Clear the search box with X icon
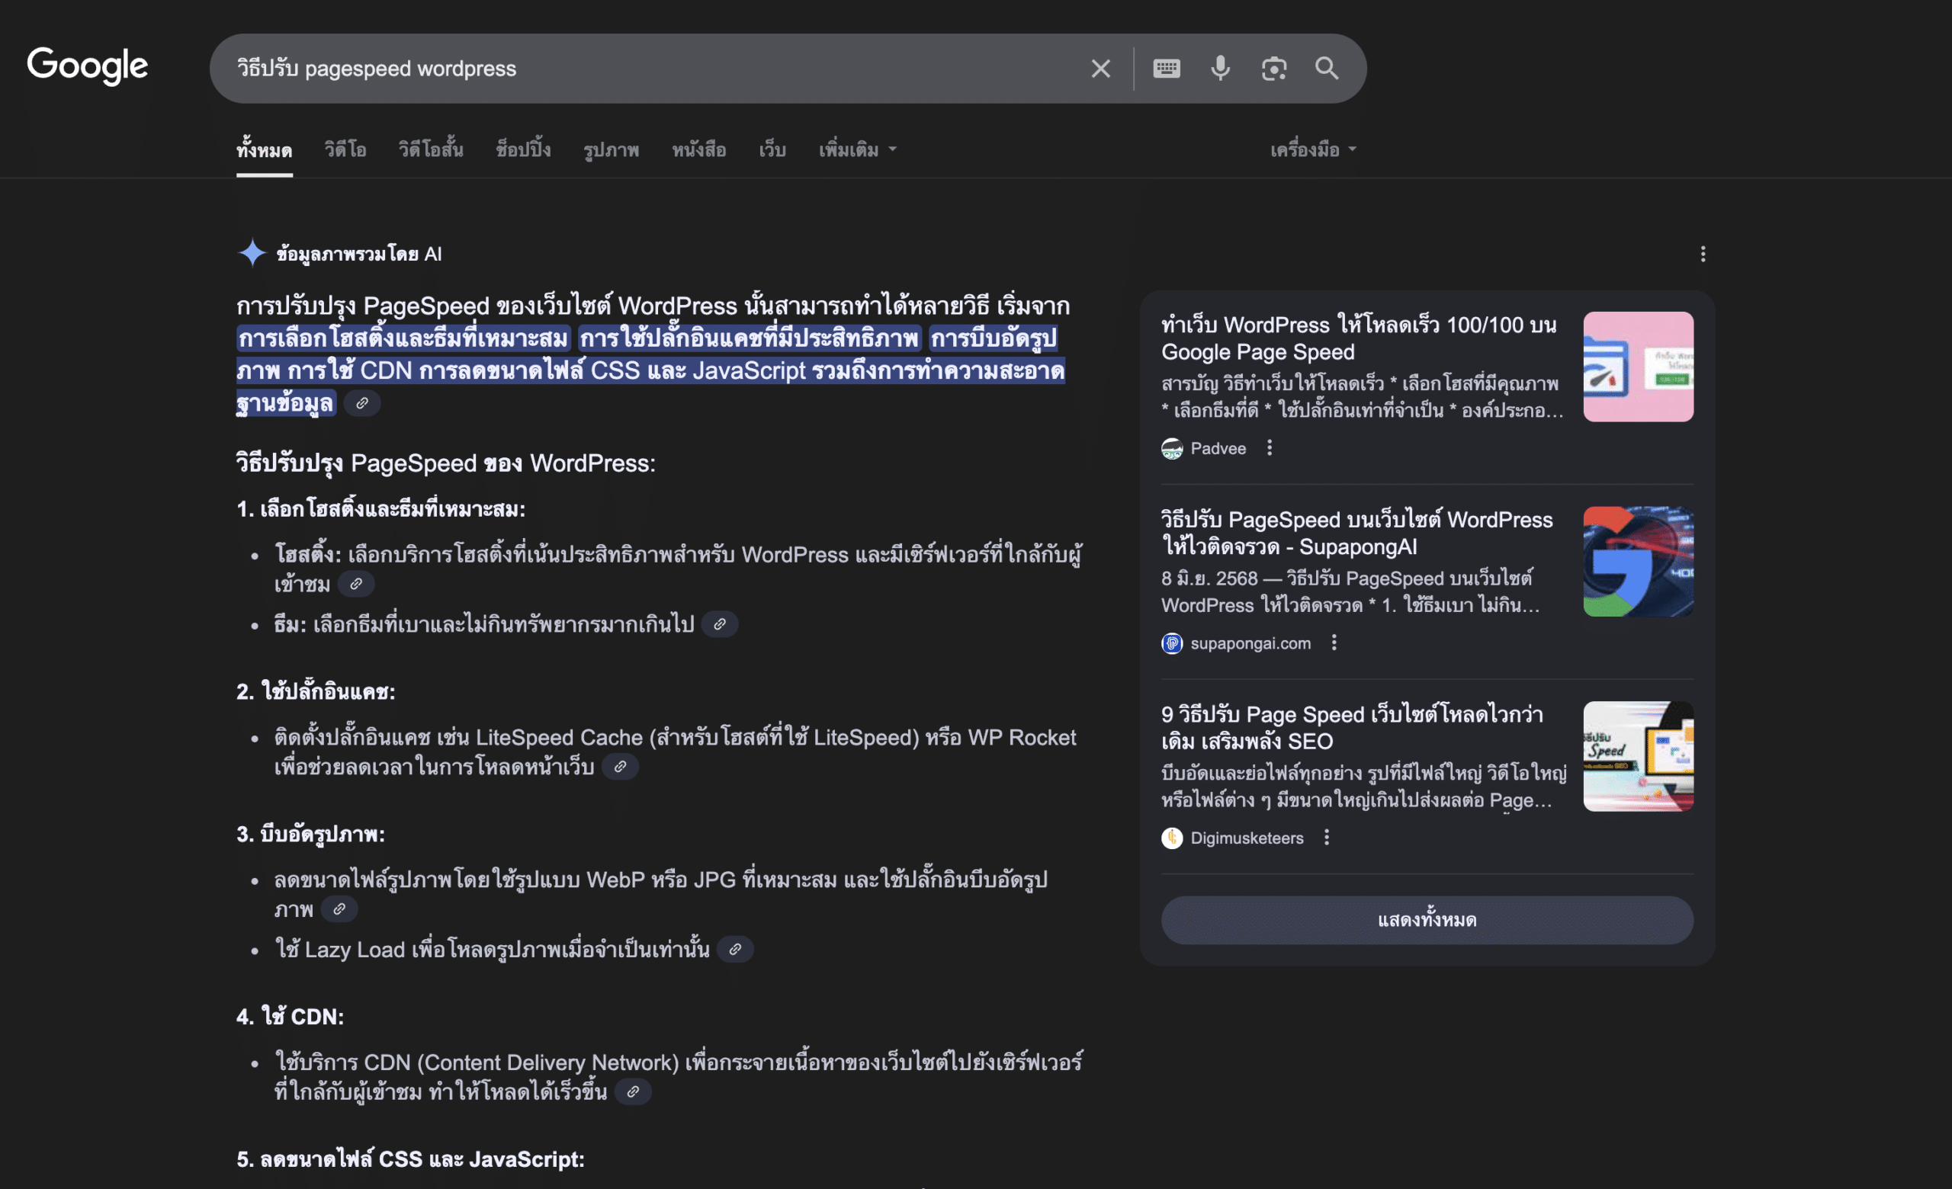This screenshot has height=1189, width=1952. click(1100, 69)
